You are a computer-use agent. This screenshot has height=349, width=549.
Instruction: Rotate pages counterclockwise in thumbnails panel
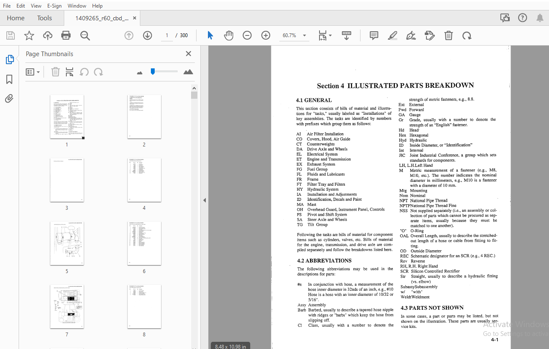point(84,72)
